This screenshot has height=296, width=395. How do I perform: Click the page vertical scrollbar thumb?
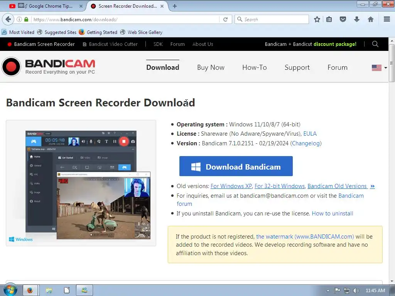(392, 63)
